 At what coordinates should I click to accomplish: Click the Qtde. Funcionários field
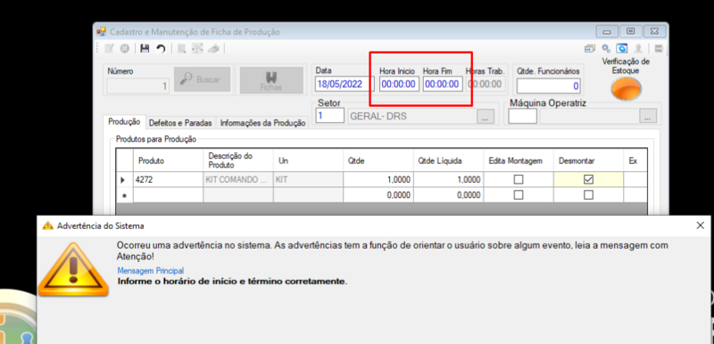[x=549, y=86]
